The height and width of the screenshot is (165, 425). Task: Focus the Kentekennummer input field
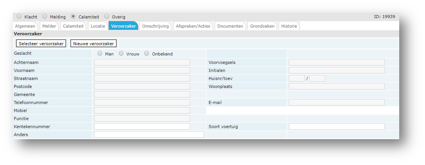[x=142, y=126]
